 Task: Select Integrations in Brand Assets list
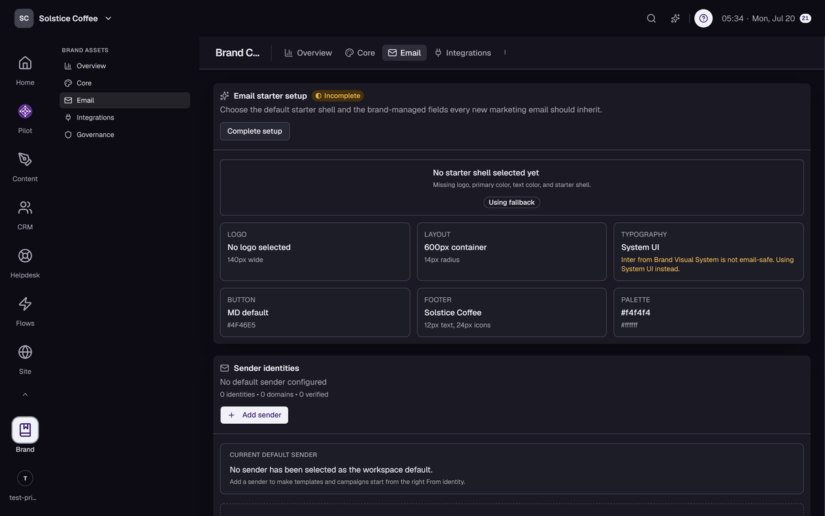click(124, 118)
